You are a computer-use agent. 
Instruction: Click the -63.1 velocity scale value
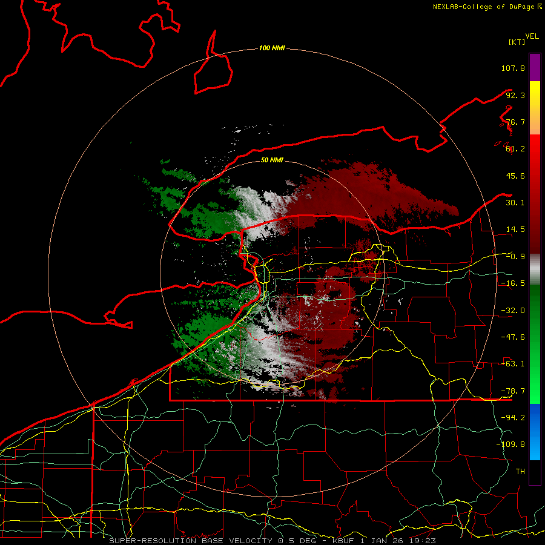[x=513, y=364]
